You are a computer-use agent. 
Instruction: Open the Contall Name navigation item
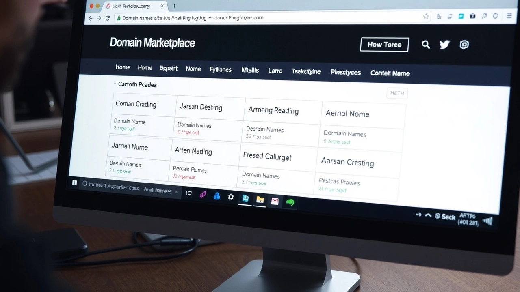390,73
